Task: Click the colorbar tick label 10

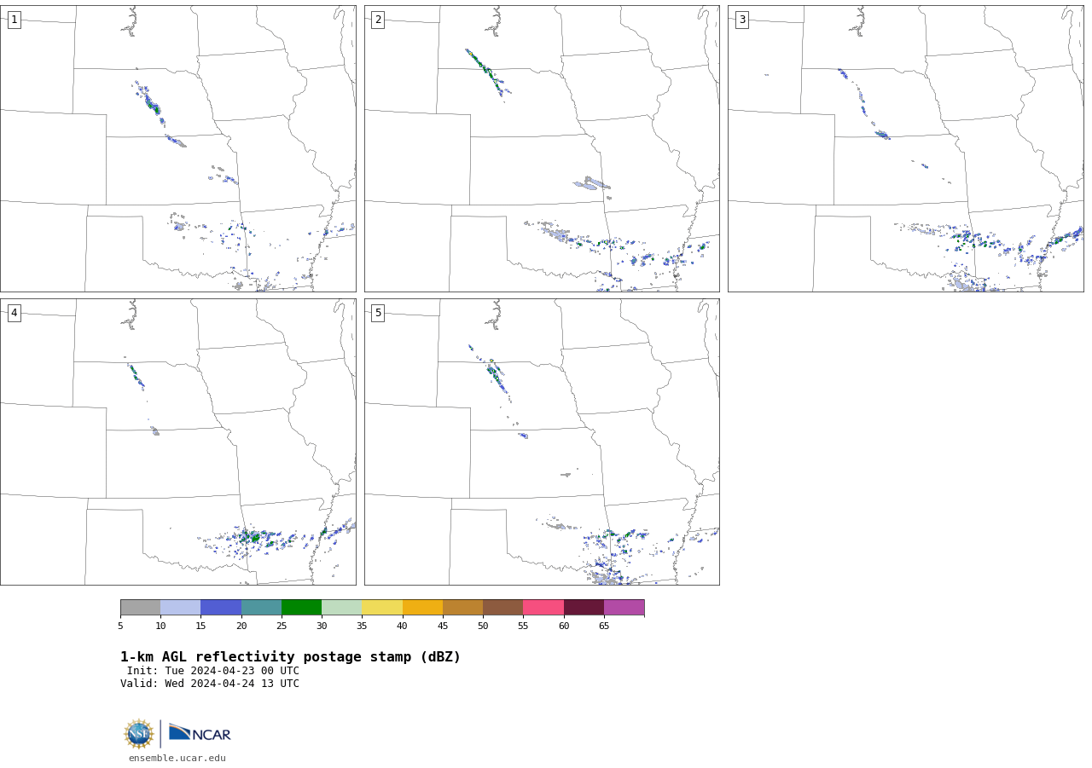Action: (160, 627)
